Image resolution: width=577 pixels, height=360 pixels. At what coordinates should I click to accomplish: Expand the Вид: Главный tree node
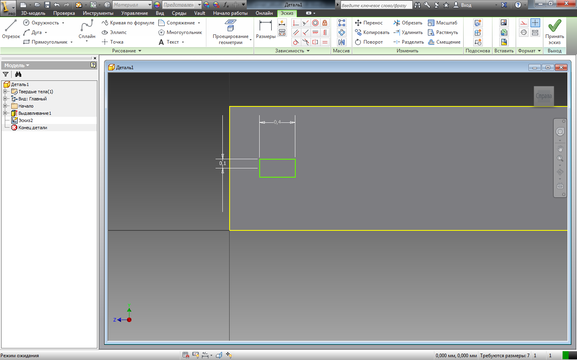[5, 99]
